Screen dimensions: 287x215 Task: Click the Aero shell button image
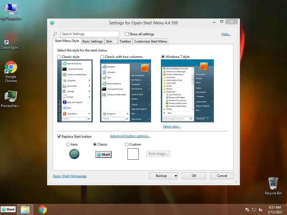74,154
